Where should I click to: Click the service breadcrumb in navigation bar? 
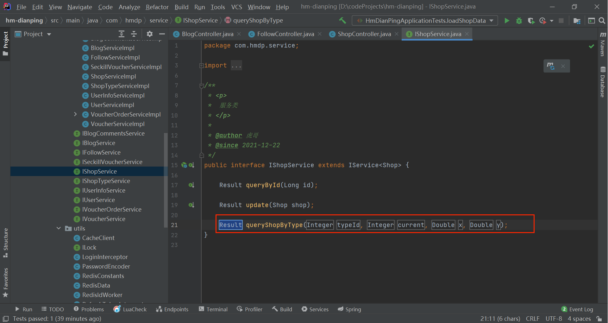point(159,21)
